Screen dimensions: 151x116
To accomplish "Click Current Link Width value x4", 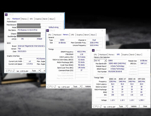I will point(30,61).
